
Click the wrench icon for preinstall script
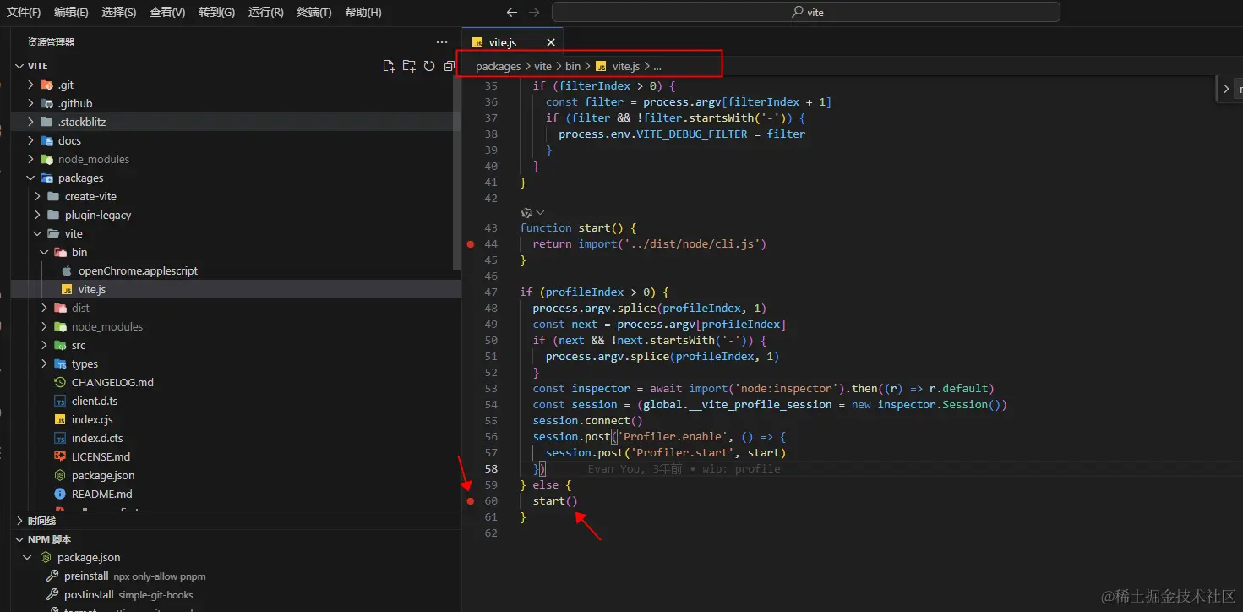(x=51, y=576)
